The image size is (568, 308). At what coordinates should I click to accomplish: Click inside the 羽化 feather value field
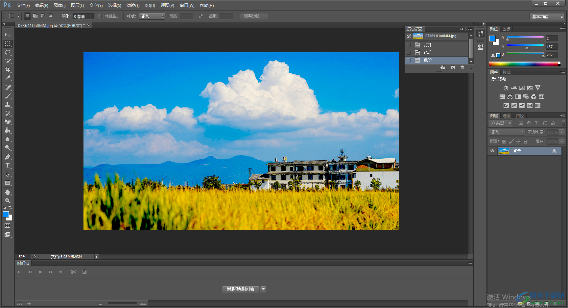tap(82, 16)
